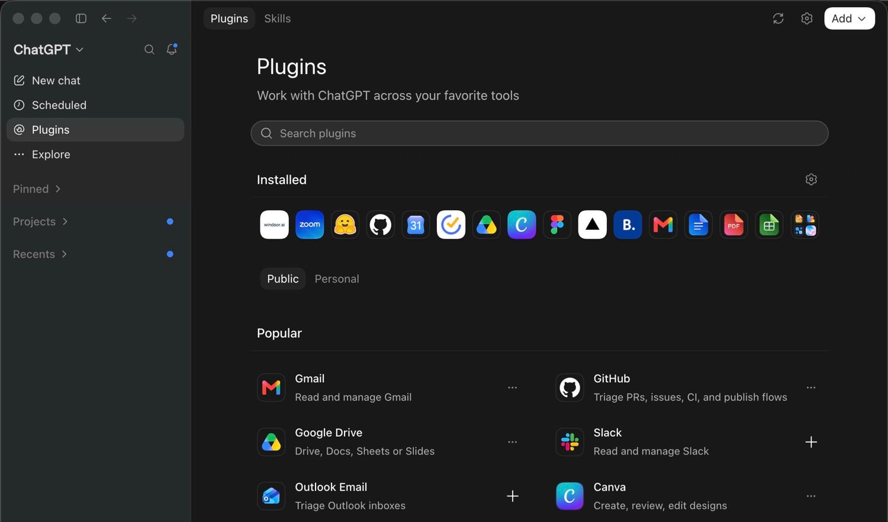Image resolution: width=888 pixels, height=522 pixels.
Task: Open the Figma installed plugin icon
Action: point(557,225)
